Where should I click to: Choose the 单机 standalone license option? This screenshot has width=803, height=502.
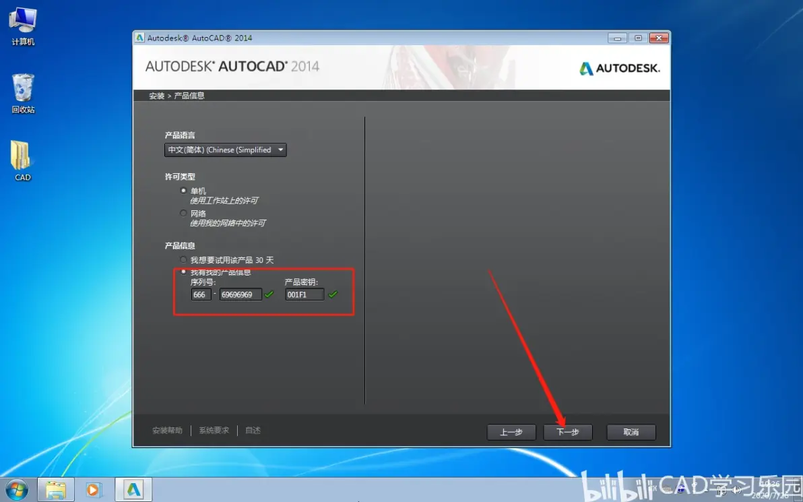coord(183,191)
